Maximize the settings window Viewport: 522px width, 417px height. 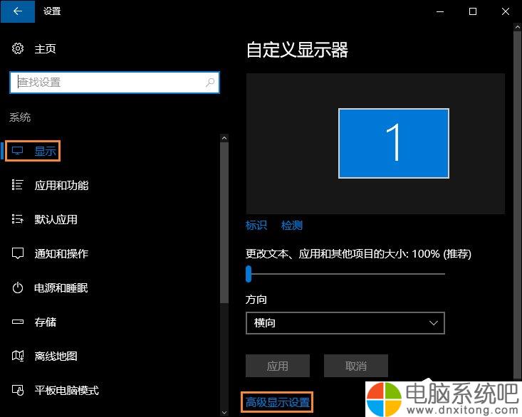tap(473, 11)
